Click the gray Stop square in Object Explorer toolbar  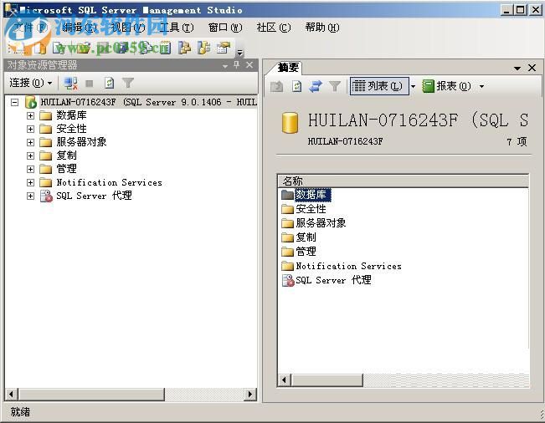[90, 84]
